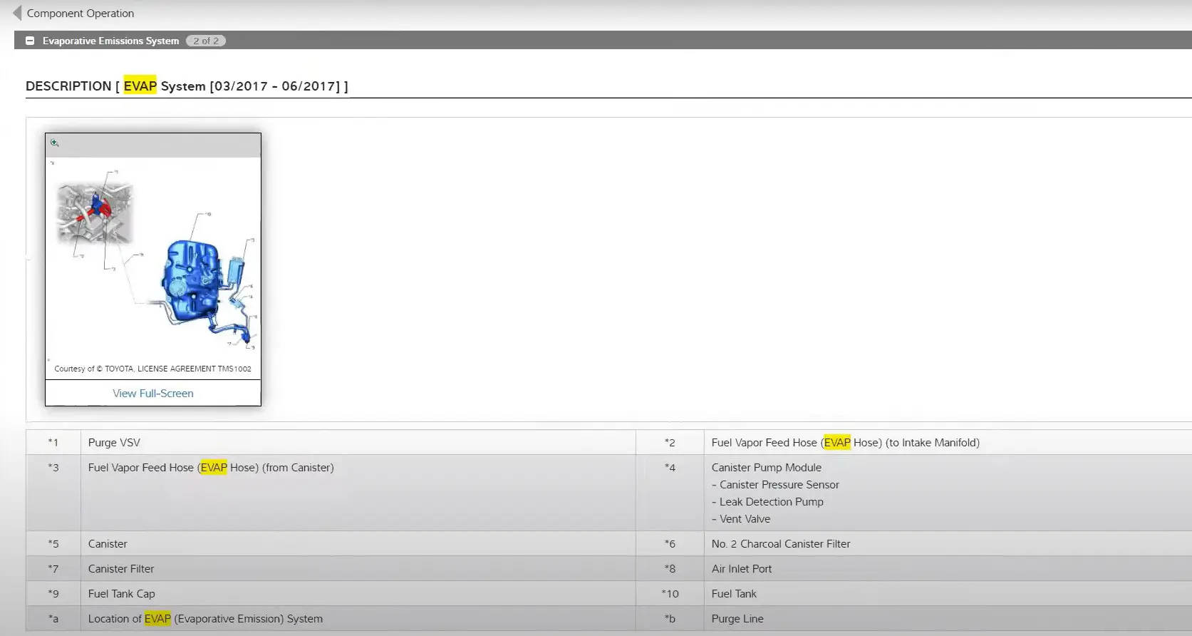Click the '*4' reference label
The width and height of the screenshot is (1192, 636).
670,468
